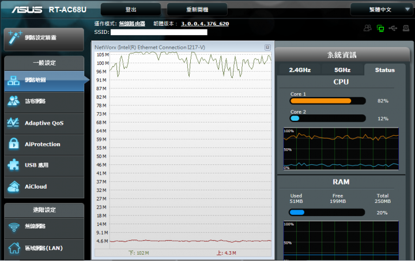Open firmware version link 3.0.0.4.376_620
The image size is (415, 261).
pos(205,24)
